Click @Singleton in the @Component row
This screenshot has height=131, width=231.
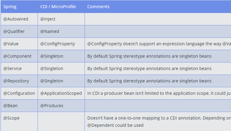pos(61,56)
